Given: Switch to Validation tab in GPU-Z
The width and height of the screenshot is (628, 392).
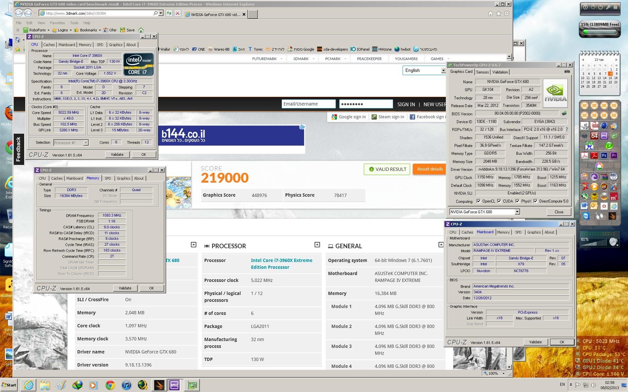Looking at the screenshot, I should [500, 72].
